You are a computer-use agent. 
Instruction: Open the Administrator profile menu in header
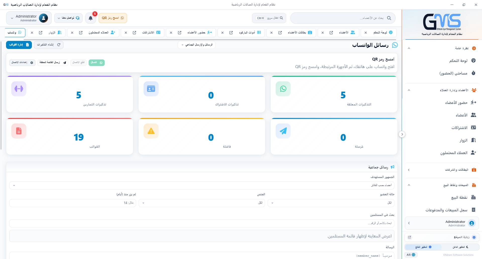[x=29, y=18]
